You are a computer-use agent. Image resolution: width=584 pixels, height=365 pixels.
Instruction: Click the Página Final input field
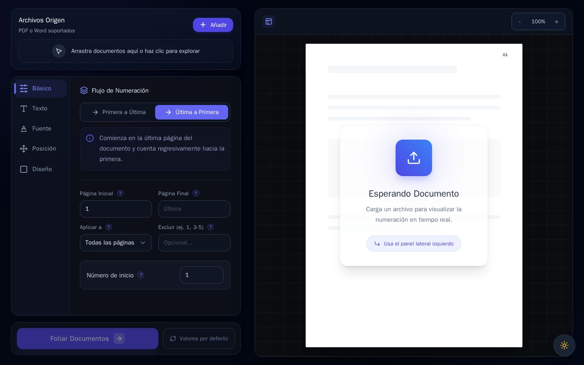point(194,209)
